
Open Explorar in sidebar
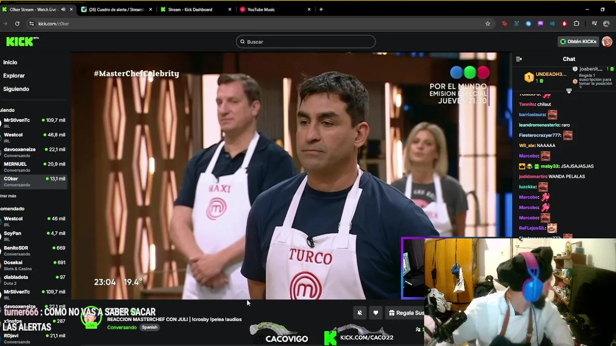click(x=14, y=75)
